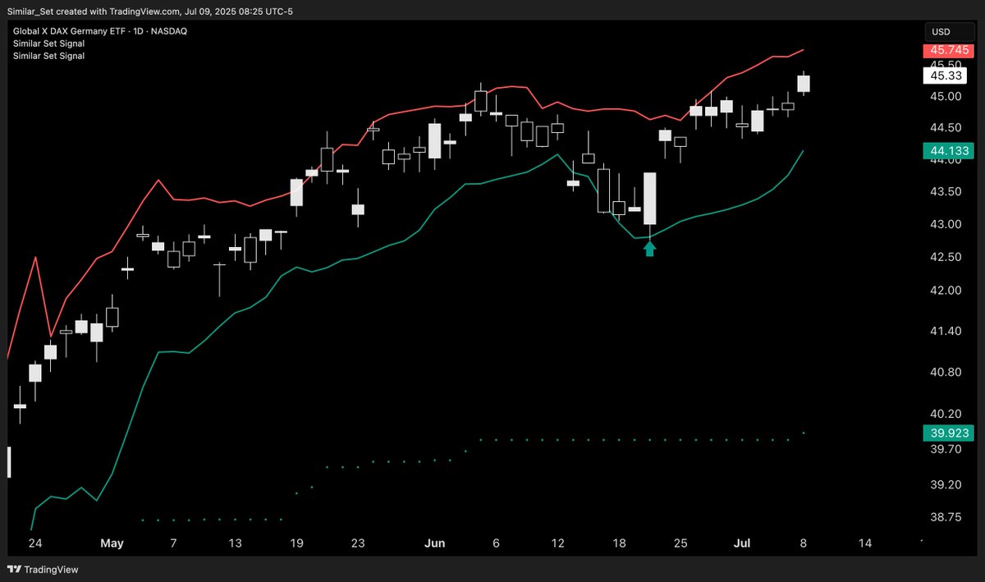The image size is (985, 582).
Task: Click the 42.00 price axis label
Action: point(946,291)
